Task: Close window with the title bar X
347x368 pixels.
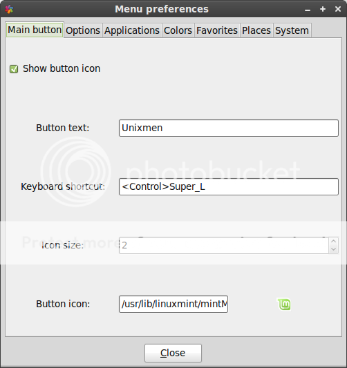Action: click(338, 9)
